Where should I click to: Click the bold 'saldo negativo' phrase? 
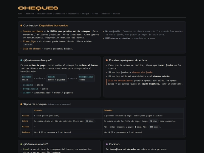click(x=150, y=84)
